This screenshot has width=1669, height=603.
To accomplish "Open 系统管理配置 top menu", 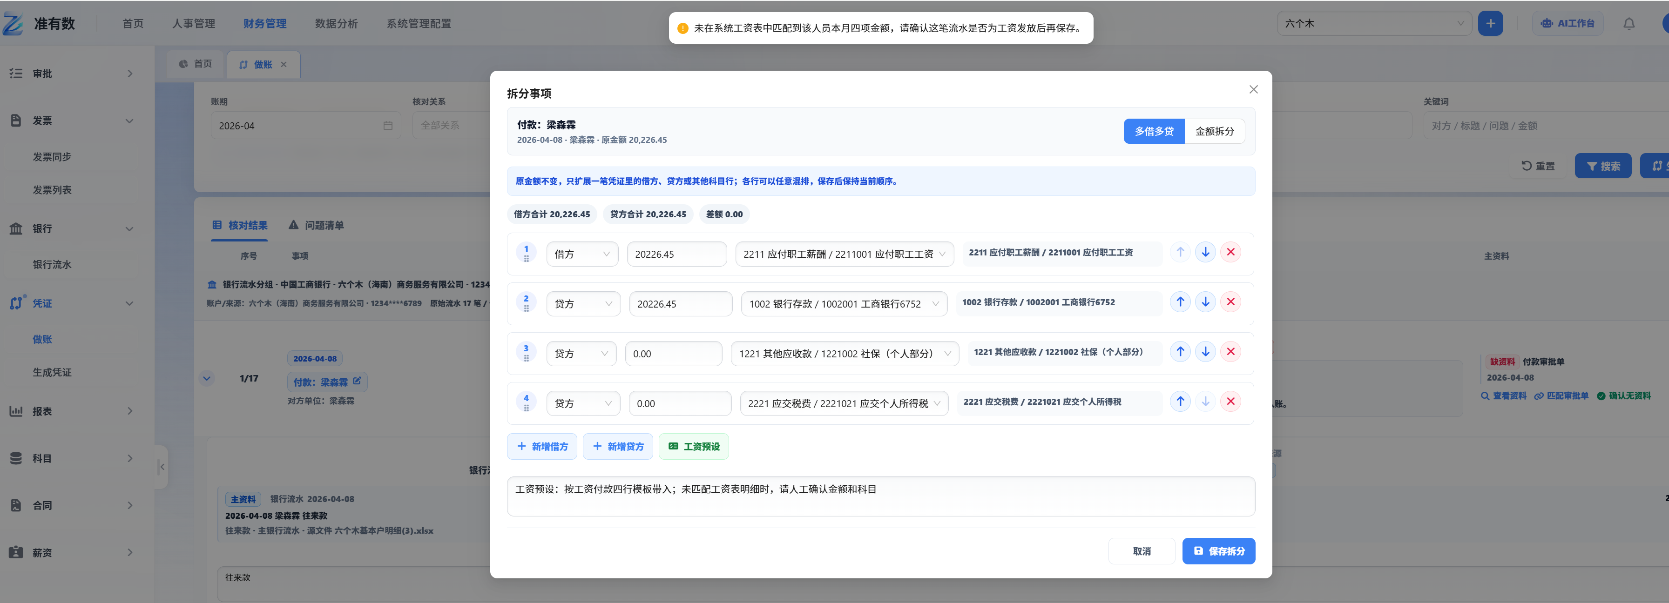I will click(419, 23).
